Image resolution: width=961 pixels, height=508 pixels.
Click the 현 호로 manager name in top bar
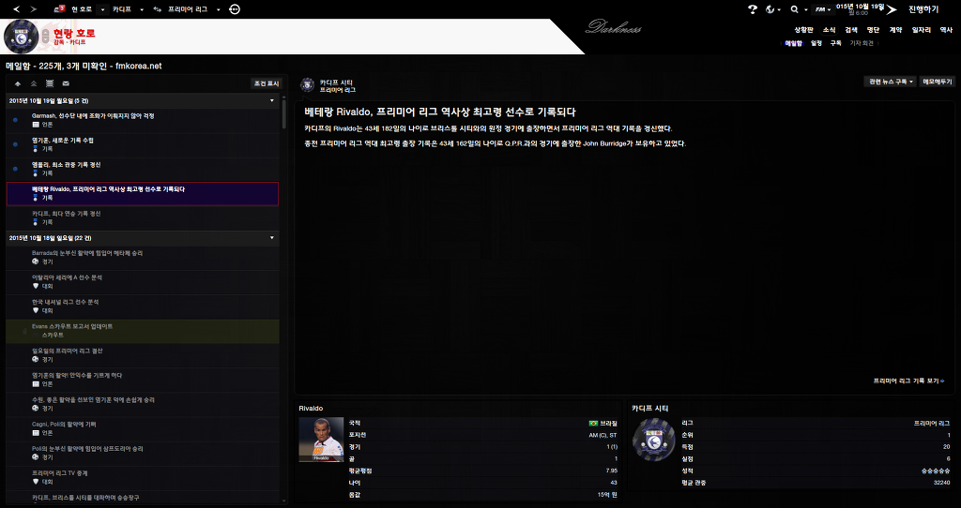[83, 9]
